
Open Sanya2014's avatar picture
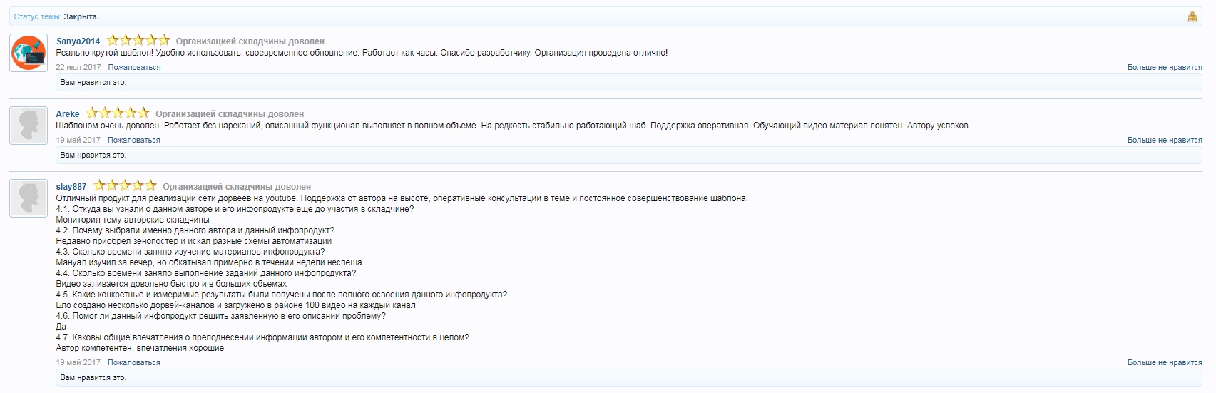[29, 53]
